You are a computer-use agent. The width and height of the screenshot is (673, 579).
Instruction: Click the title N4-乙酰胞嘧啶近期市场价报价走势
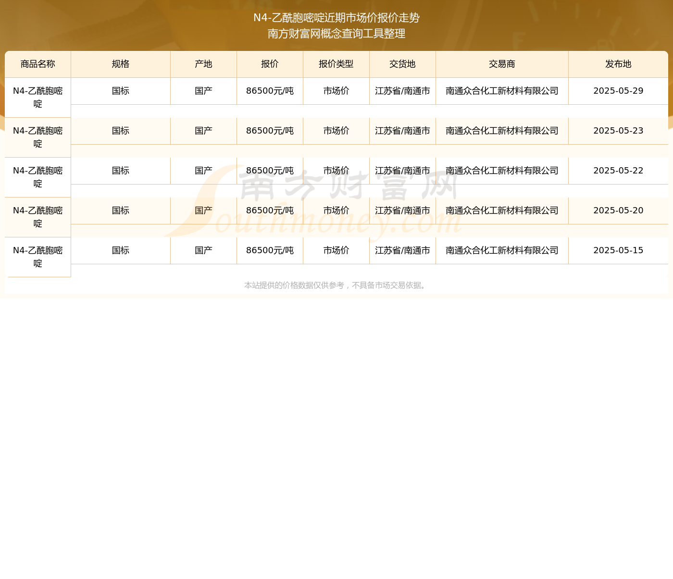336,18
